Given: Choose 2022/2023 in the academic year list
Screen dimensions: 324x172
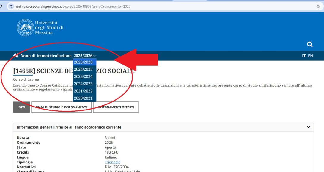Looking at the screenshot, I should (83, 84).
